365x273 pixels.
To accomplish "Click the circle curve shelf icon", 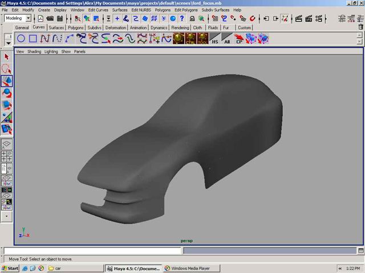I will 21,39.
